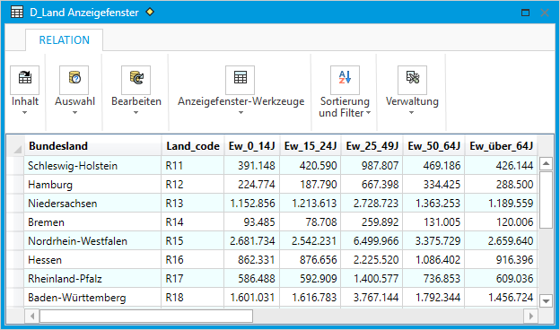560x330 pixels.
Task: Select the Rheinland-Pfalz cell
Action: click(x=92, y=279)
